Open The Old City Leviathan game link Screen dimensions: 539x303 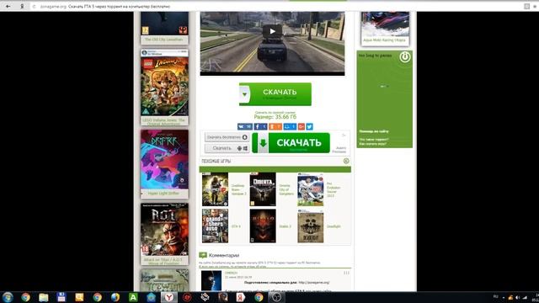pyautogui.click(x=163, y=40)
